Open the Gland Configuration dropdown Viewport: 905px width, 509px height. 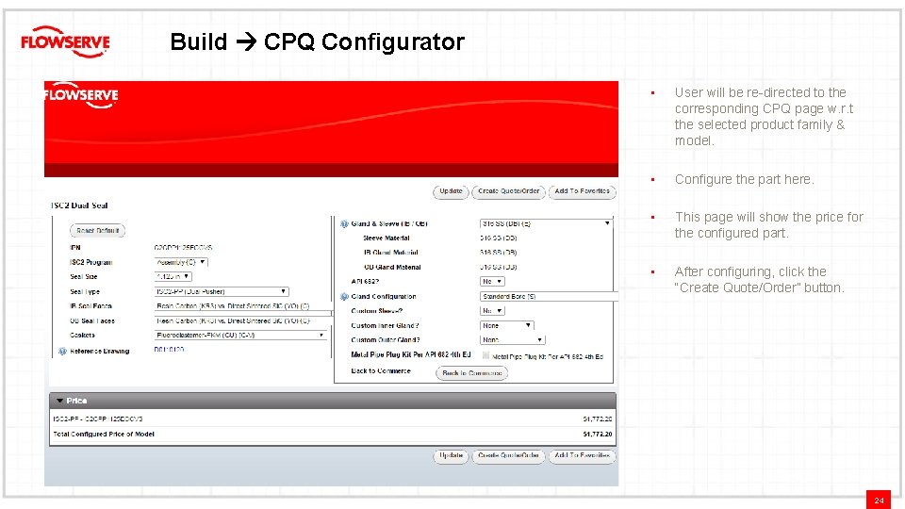pos(549,297)
